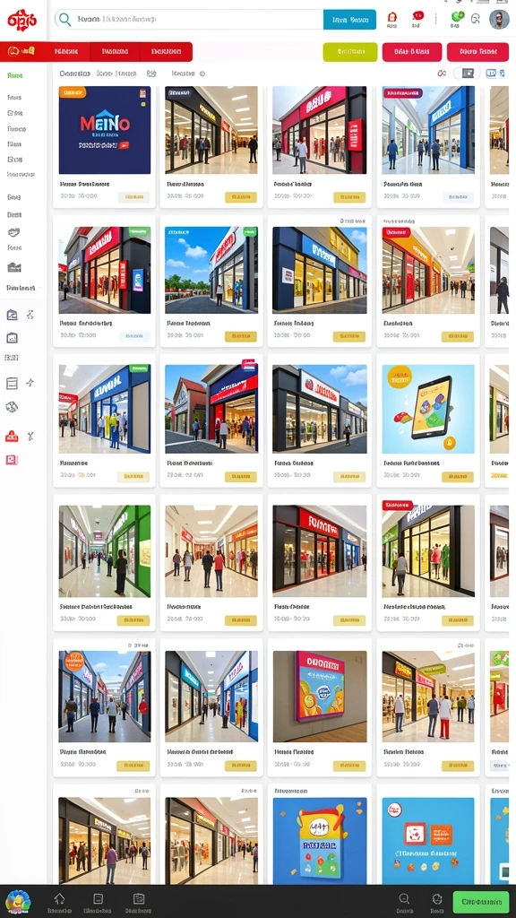This screenshot has height=918, width=516.
Task: Click the globe ball icon in the sidebar
Action: [13, 407]
